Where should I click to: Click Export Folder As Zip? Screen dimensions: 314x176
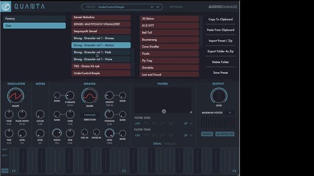pyautogui.click(x=220, y=51)
